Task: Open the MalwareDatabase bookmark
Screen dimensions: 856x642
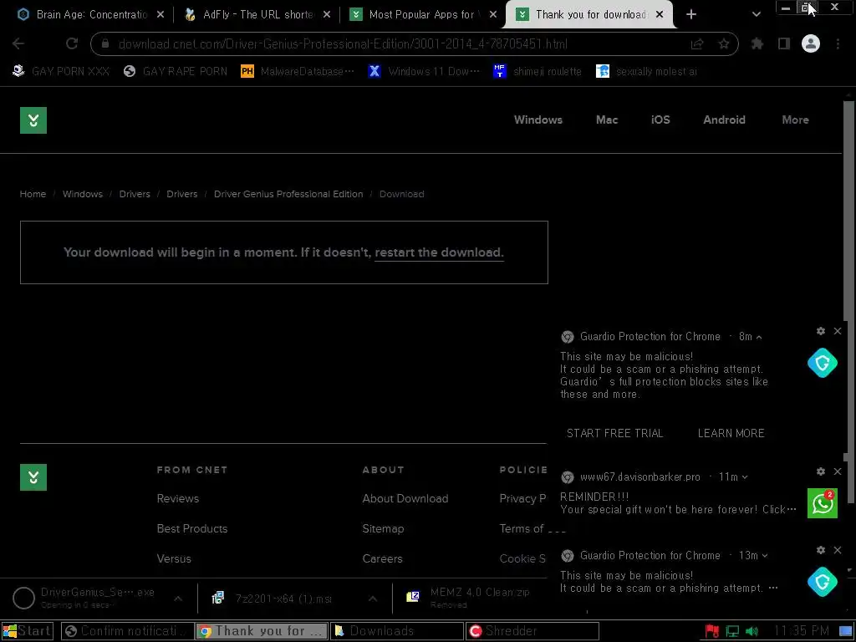Action: [298, 72]
